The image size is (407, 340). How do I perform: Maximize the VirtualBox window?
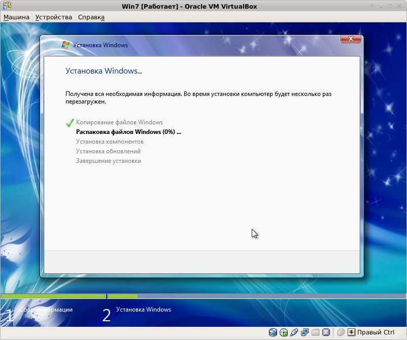click(x=390, y=6)
